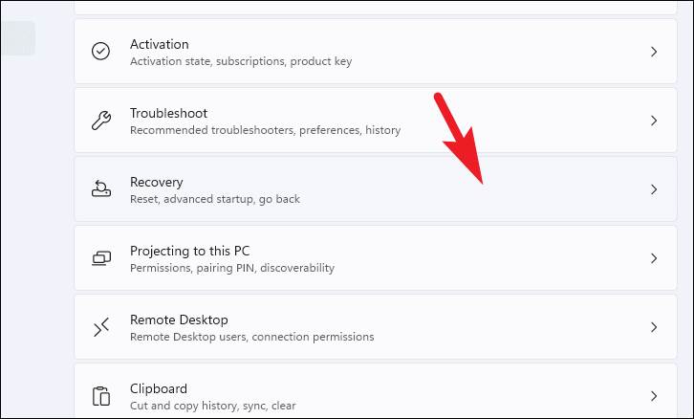The height and width of the screenshot is (419, 694).
Task: Click the Activation checkmark icon
Action: coord(101,52)
